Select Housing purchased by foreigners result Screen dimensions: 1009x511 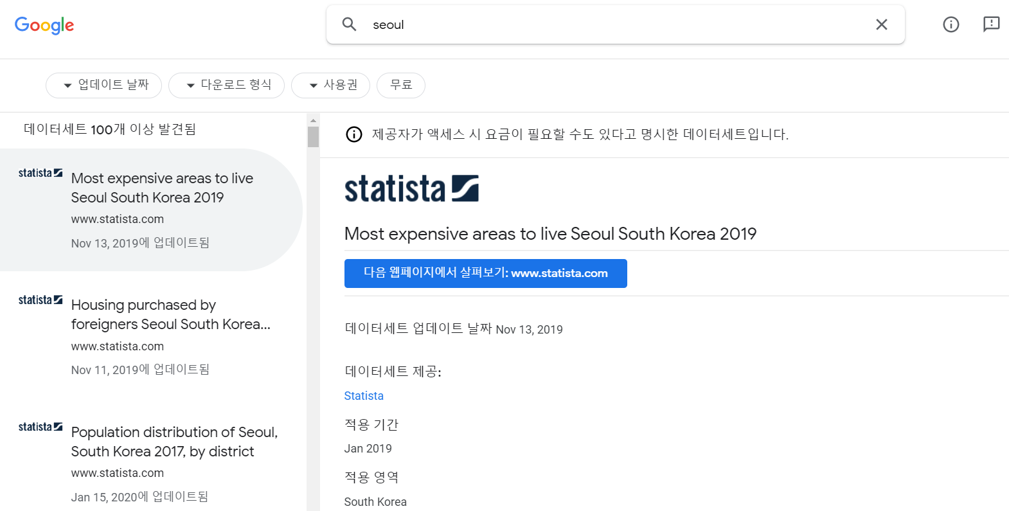151,336
